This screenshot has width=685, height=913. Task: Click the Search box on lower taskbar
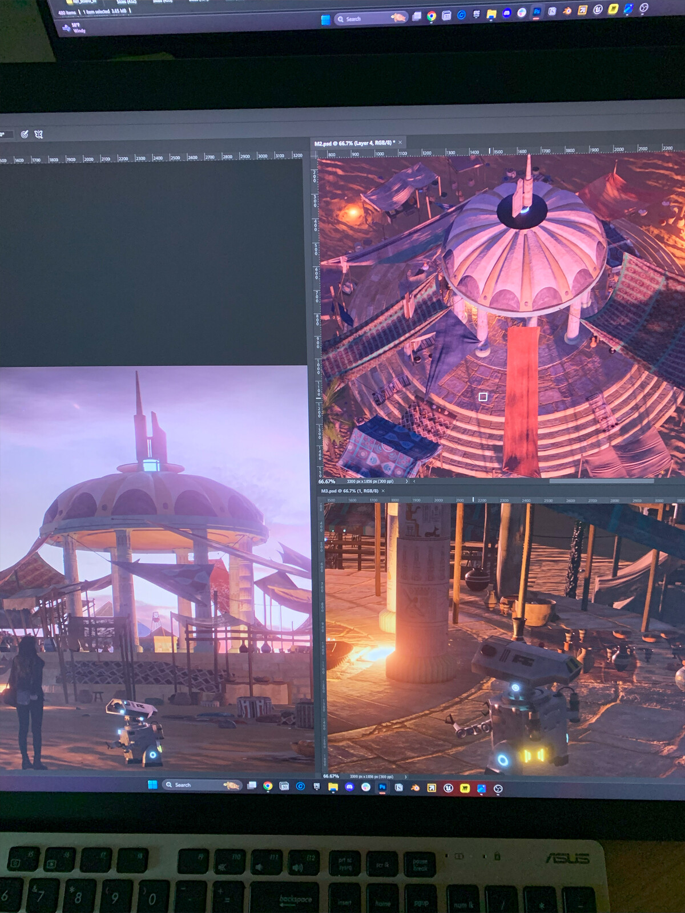pos(203,785)
